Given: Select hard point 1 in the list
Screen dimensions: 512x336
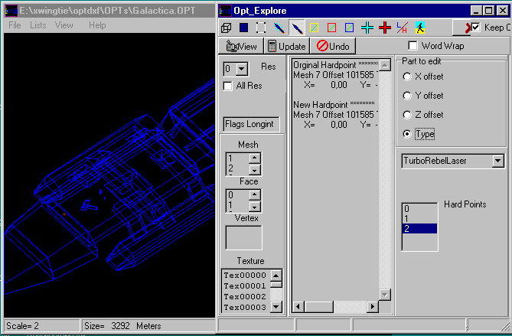Looking at the screenshot, I should tap(419, 218).
